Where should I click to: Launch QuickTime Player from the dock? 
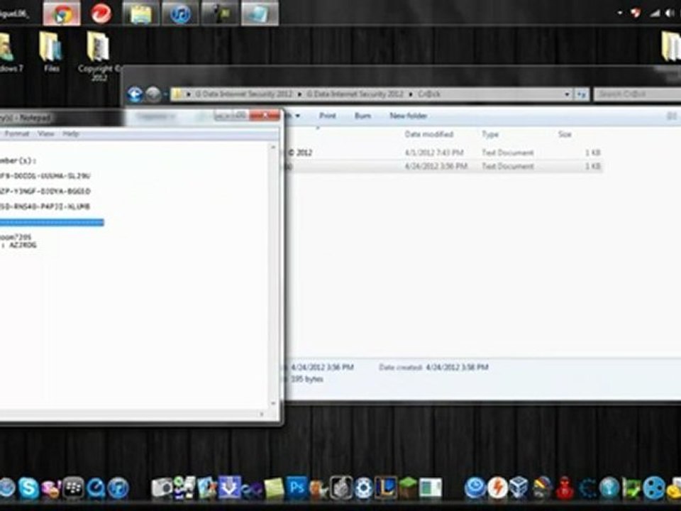click(x=96, y=488)
